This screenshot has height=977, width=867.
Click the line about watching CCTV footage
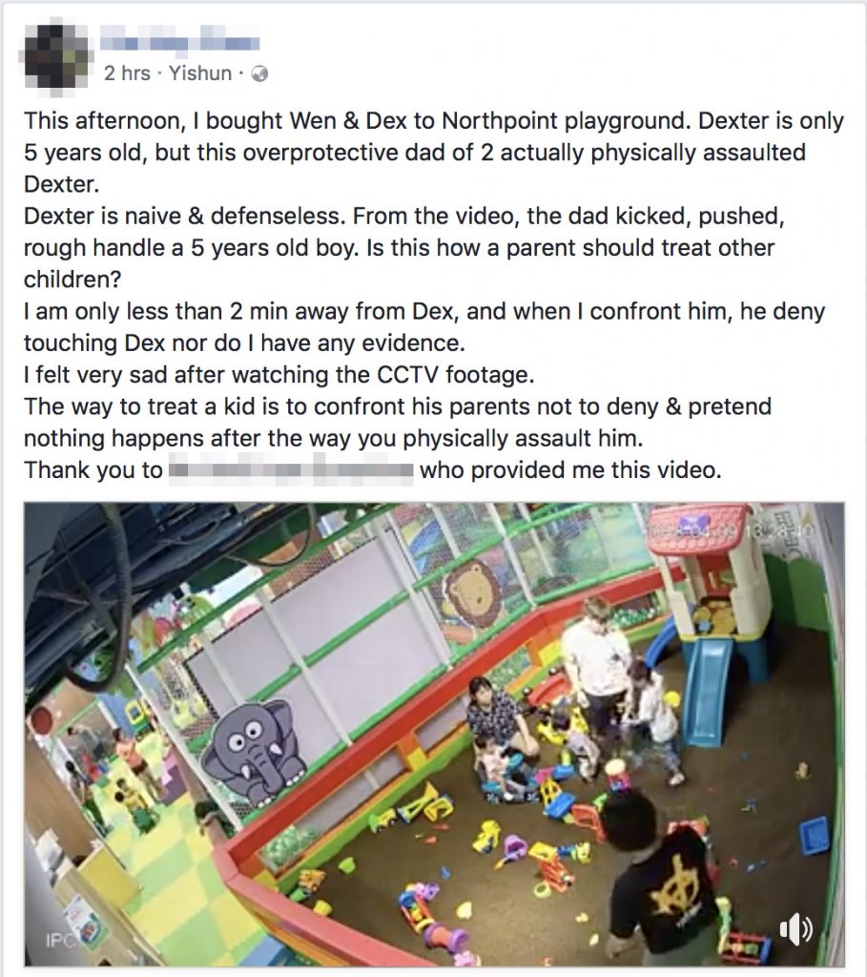click(279, 374)
